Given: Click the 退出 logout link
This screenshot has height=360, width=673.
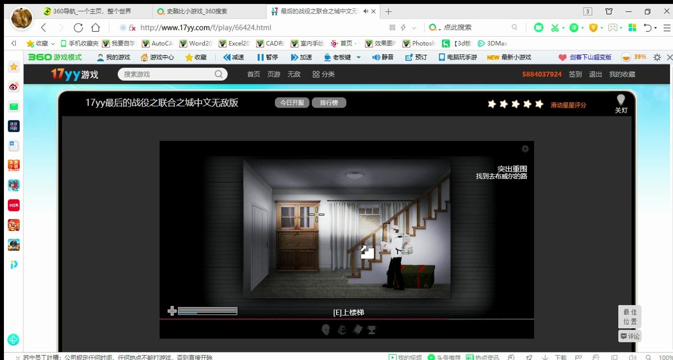Looking at the screenshot, I should click(595, 74).
